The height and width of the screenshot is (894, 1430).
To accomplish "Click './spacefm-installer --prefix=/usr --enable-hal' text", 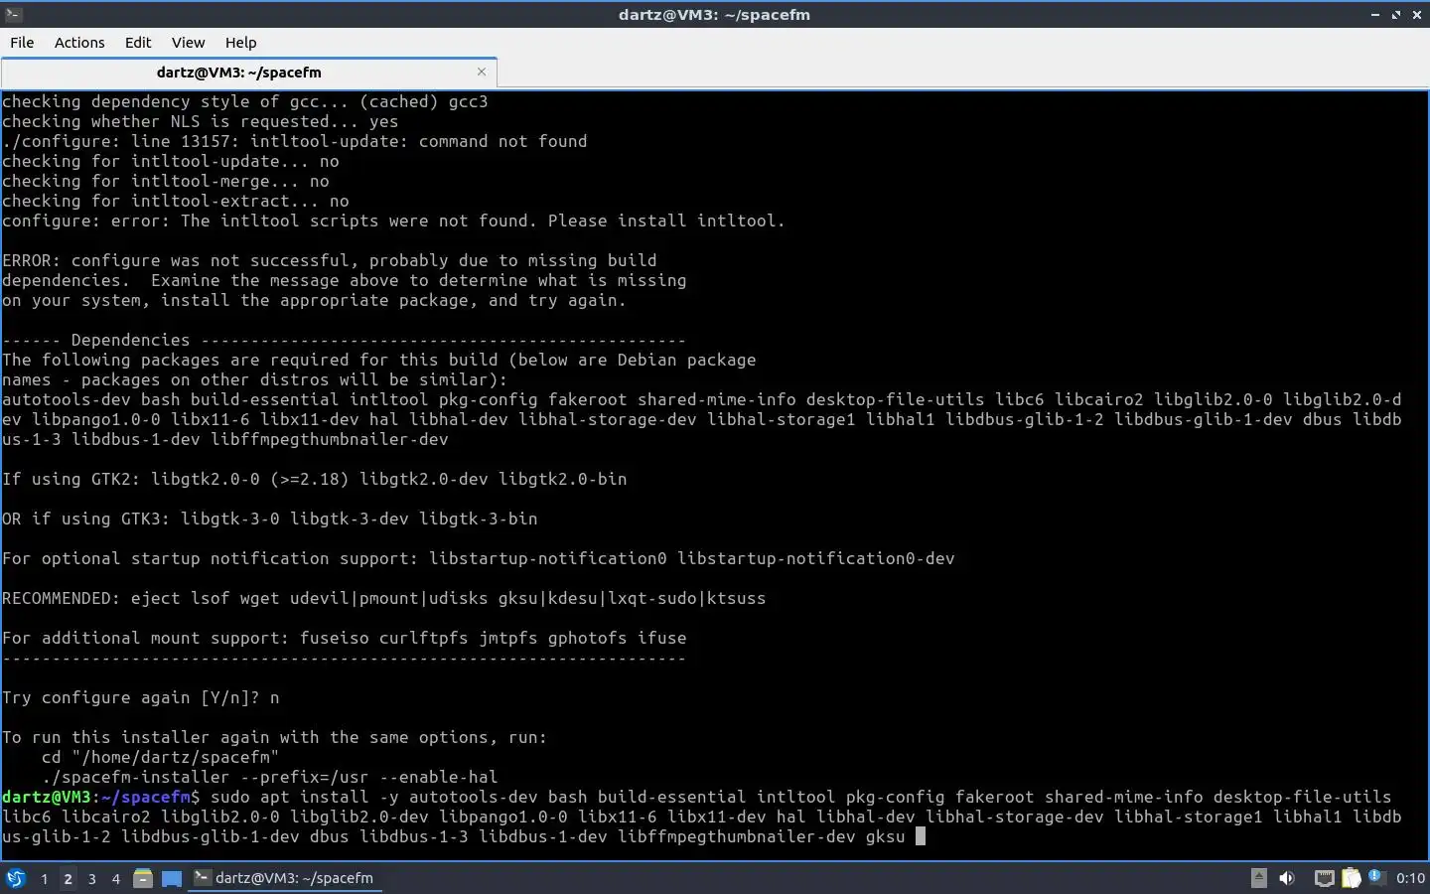I will (269, 777).
